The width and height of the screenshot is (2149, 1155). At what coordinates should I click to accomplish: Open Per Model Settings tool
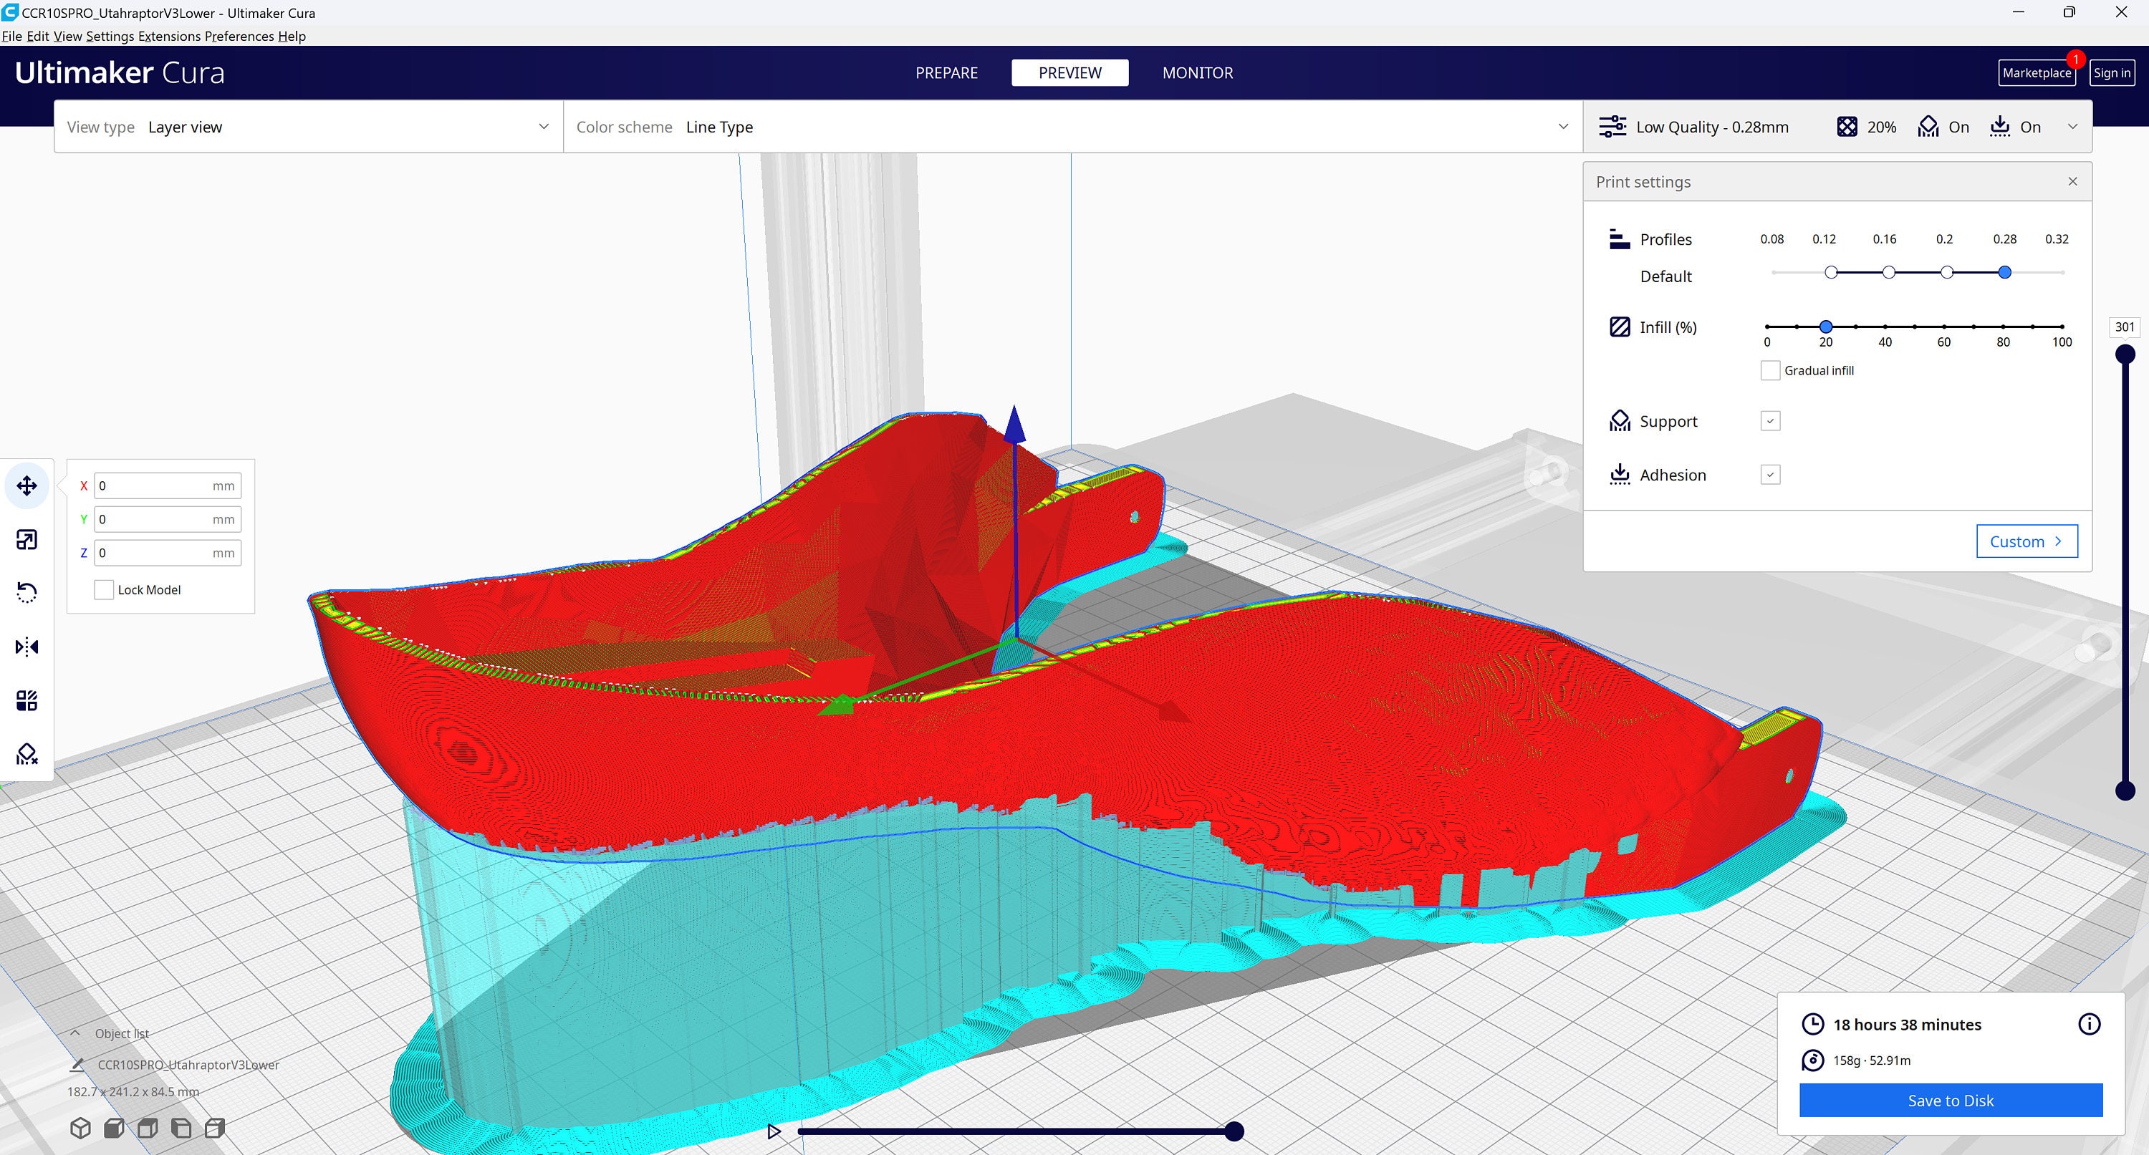27,700
